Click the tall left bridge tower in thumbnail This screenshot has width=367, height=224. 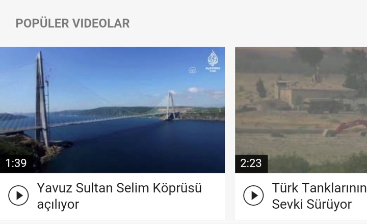(x=41, y=98)
